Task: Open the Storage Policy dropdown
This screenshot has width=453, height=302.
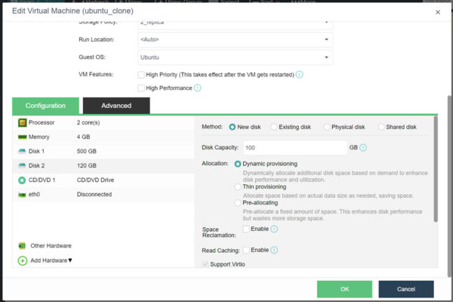Action: click(235, 24)
